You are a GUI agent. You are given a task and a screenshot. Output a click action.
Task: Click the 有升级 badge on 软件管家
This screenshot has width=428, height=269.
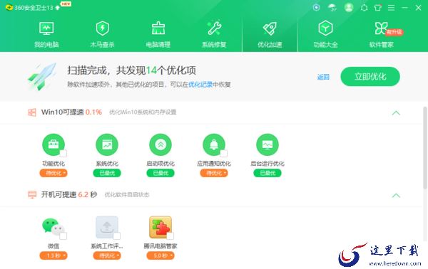point(394,32)
